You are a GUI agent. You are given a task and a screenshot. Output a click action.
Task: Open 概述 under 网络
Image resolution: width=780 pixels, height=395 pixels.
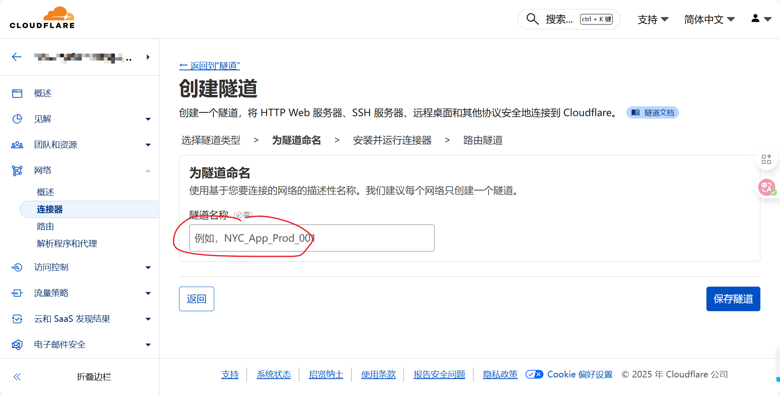[45, 192]
